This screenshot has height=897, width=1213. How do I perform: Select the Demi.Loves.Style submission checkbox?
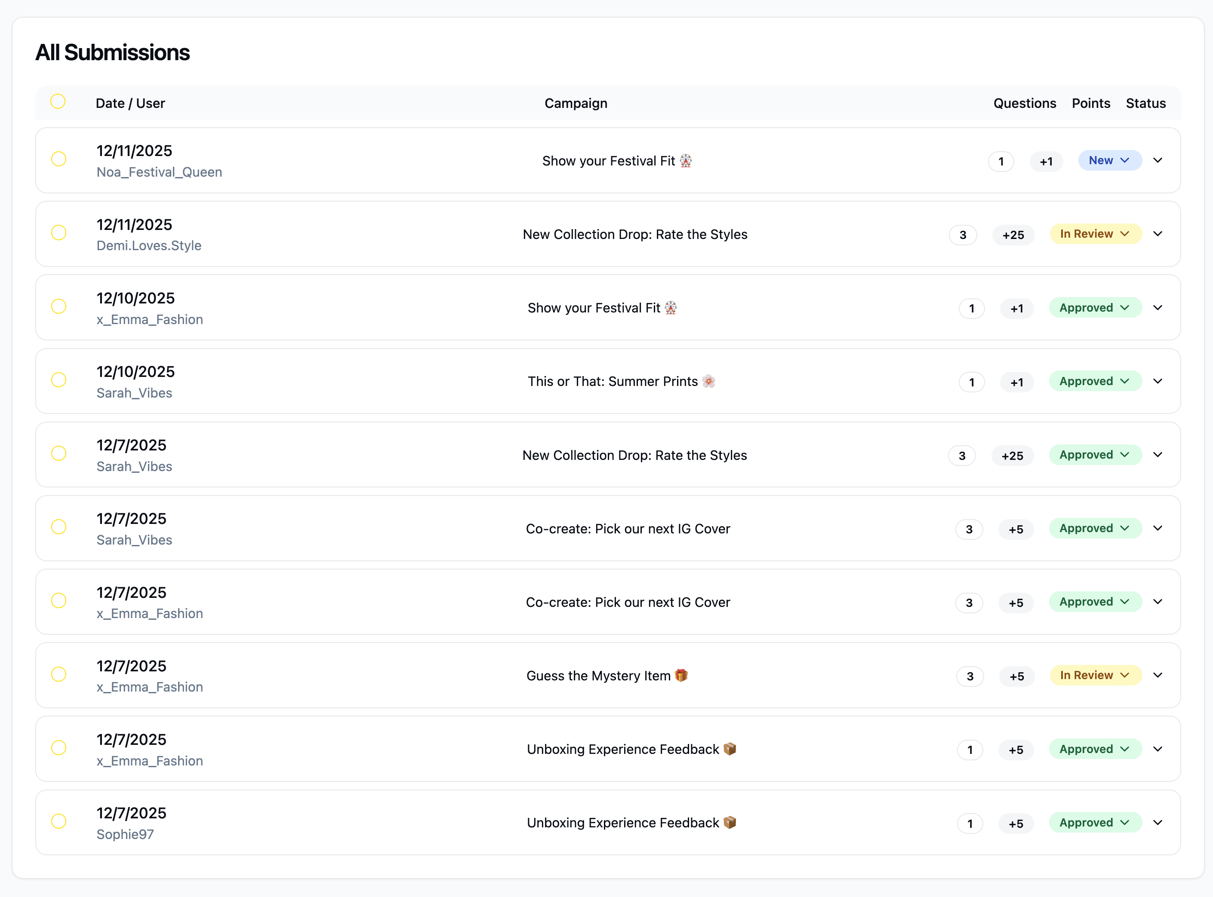click(58, 233)
